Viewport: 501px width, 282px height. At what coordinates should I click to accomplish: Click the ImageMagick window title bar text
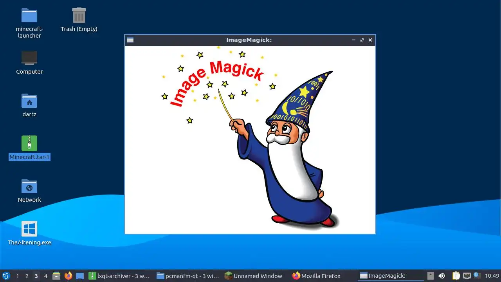tap(249, 40)
